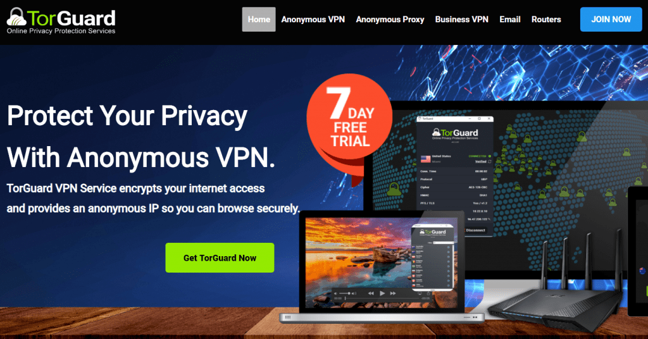
Task: Click the 7 Day Free Trial badge
Action: pyautogui.click(x=349, y=117)
